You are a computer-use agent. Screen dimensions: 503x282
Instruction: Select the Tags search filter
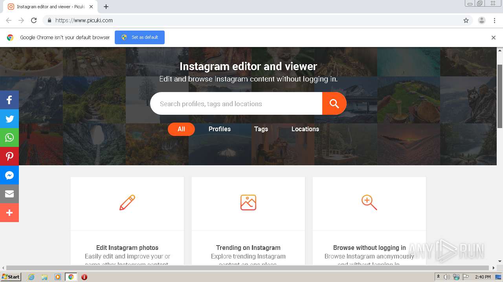pos(261,129)
